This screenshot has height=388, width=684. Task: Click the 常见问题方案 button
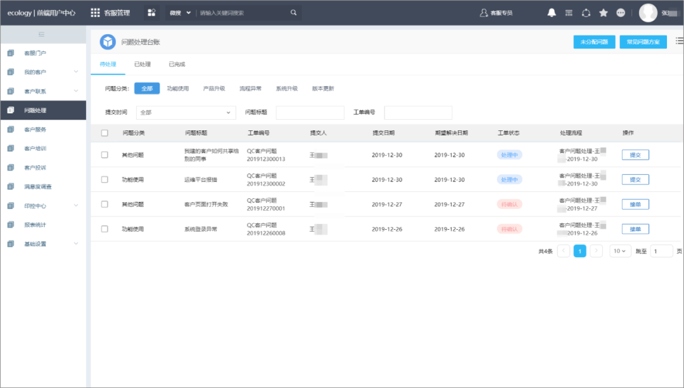click(643, 42)
